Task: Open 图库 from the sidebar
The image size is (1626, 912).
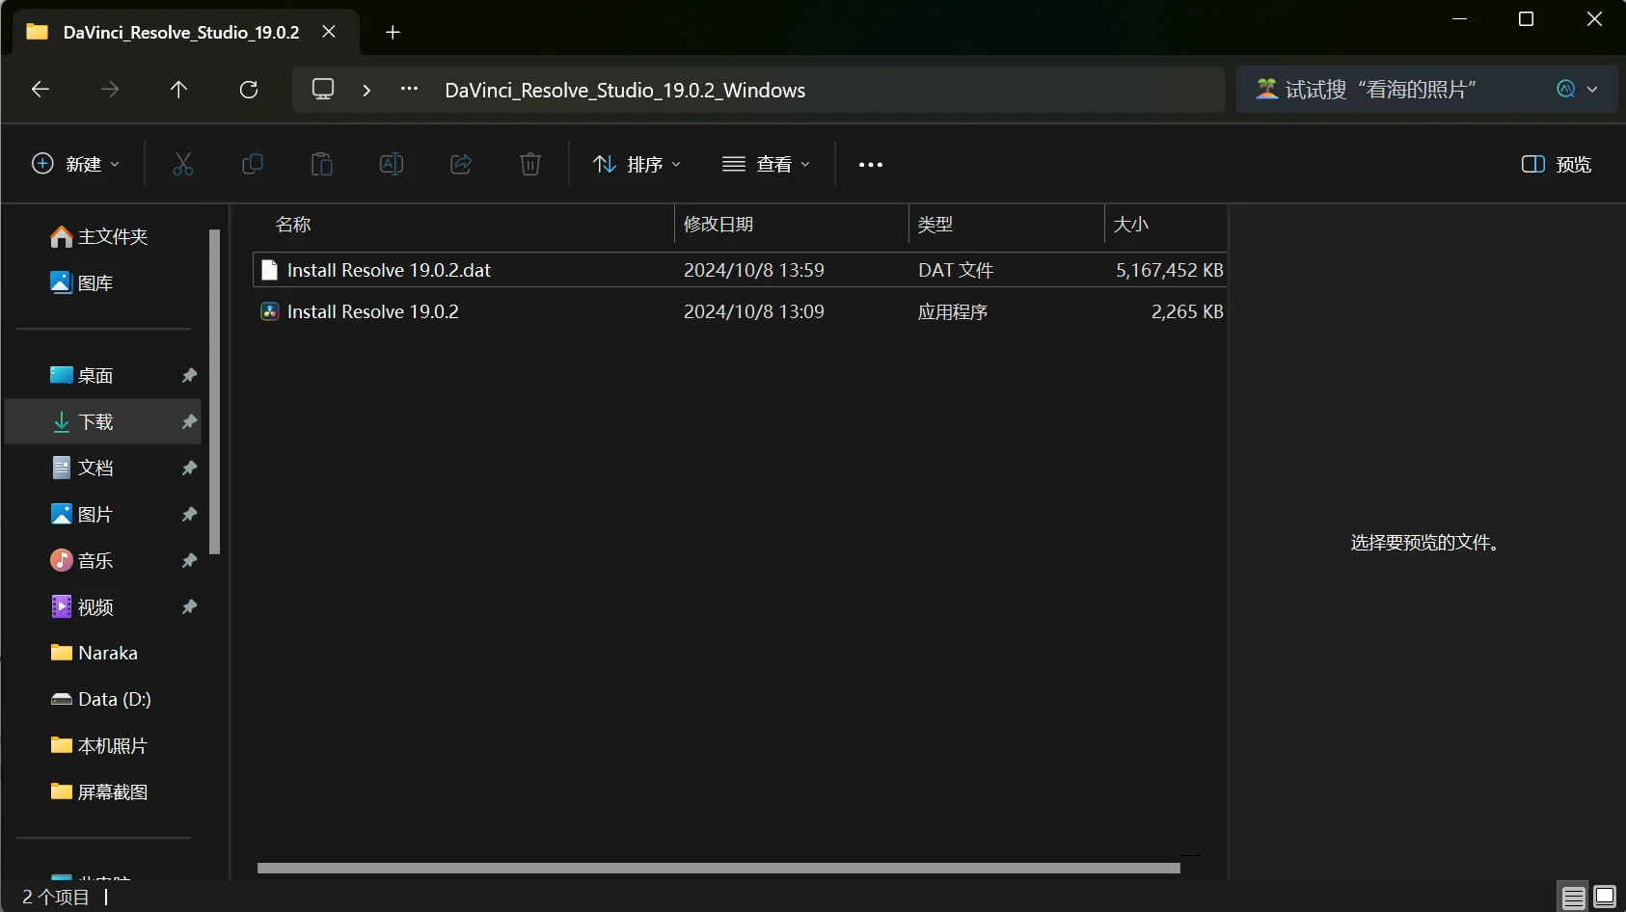Action: [94, 282]
